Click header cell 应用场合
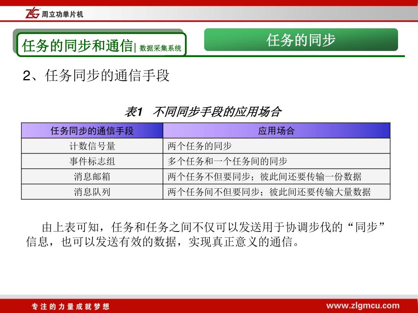This screenshot has width=418, height=313. pos(276,130)
